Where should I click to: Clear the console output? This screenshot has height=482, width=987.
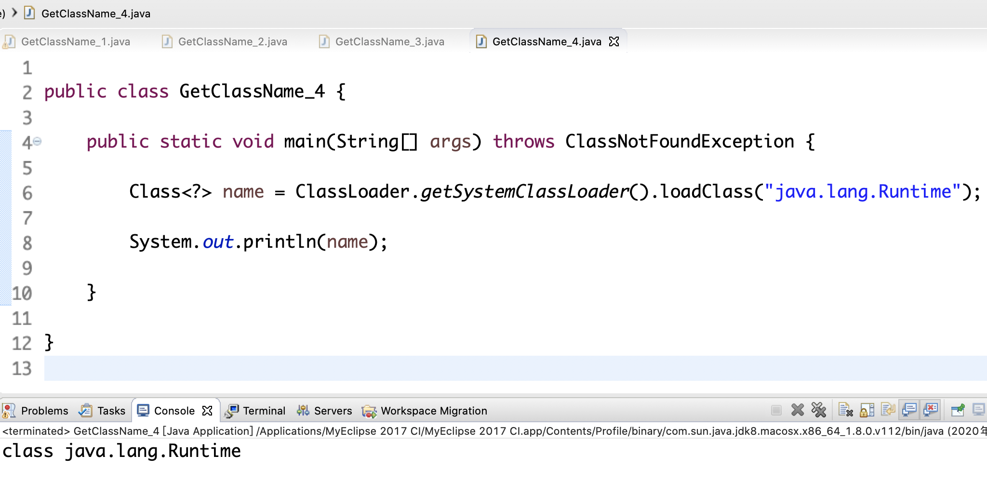pyautogui.click(x=846, y=410)
